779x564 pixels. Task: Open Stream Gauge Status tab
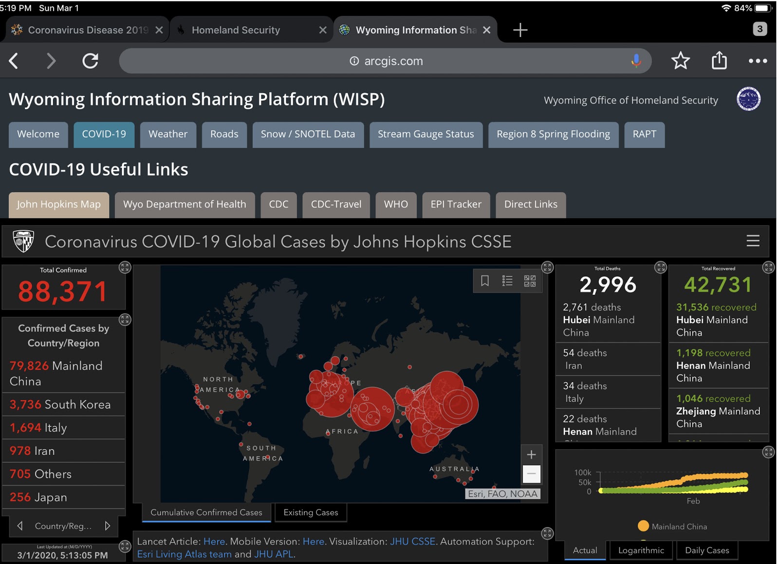point(426,134)
